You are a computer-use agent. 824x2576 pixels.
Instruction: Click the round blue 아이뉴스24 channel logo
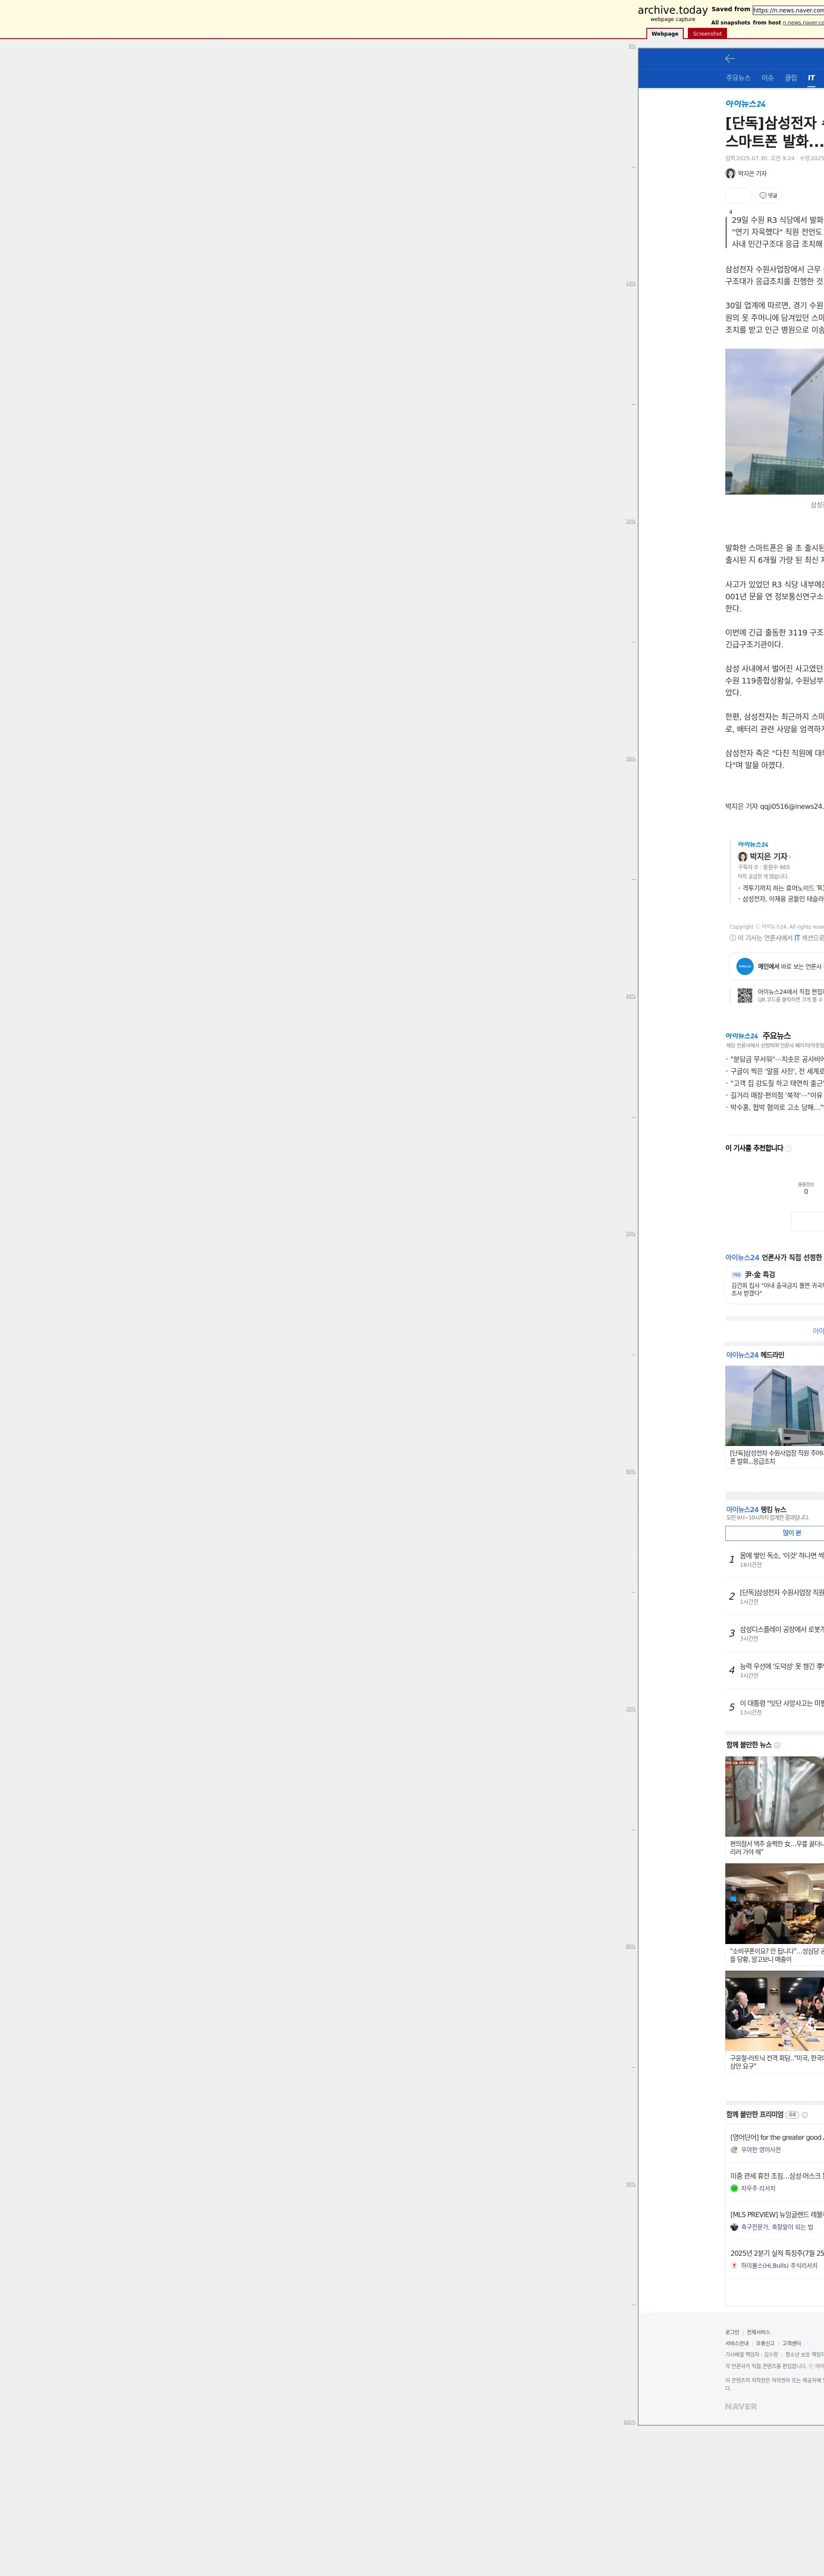(x=744, y=966)
